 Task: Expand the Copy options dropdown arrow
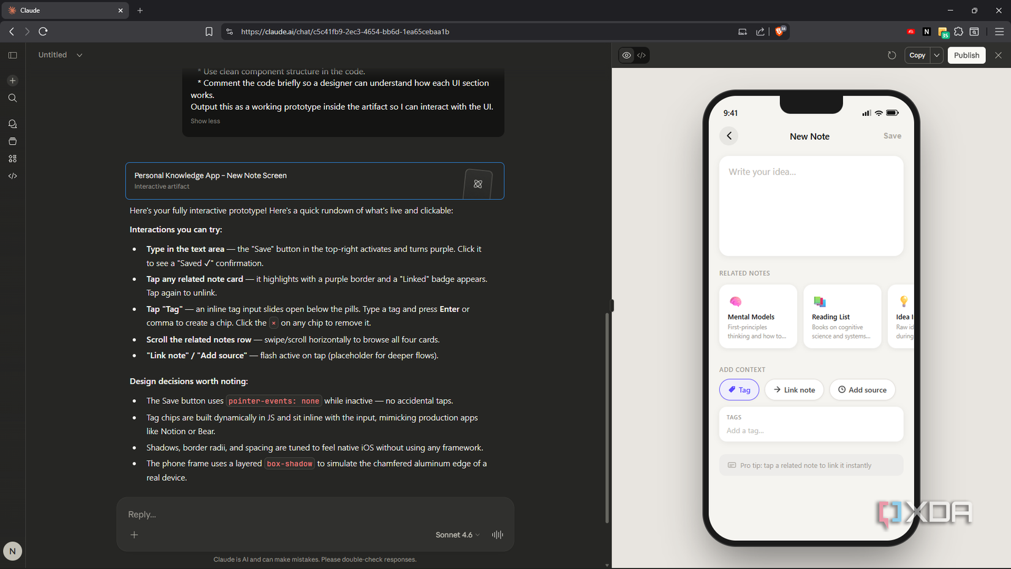point(937,55)
